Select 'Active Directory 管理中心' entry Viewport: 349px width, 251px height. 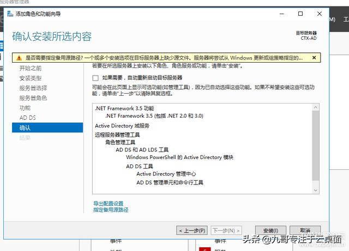point(166,174)
